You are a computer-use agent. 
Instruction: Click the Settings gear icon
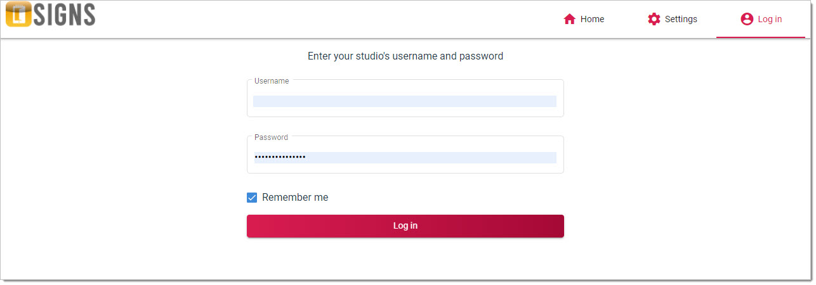pyautogui.click(x=654, y=19)
